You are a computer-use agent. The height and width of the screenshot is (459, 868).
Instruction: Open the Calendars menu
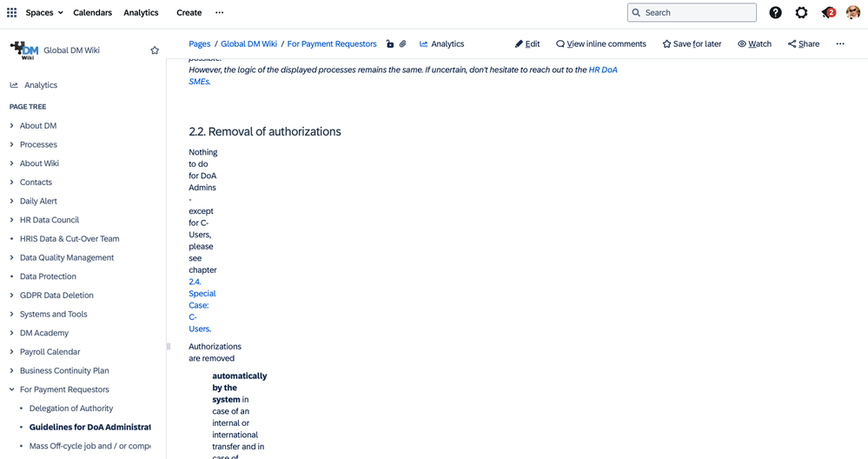click(x=92, y=12)
